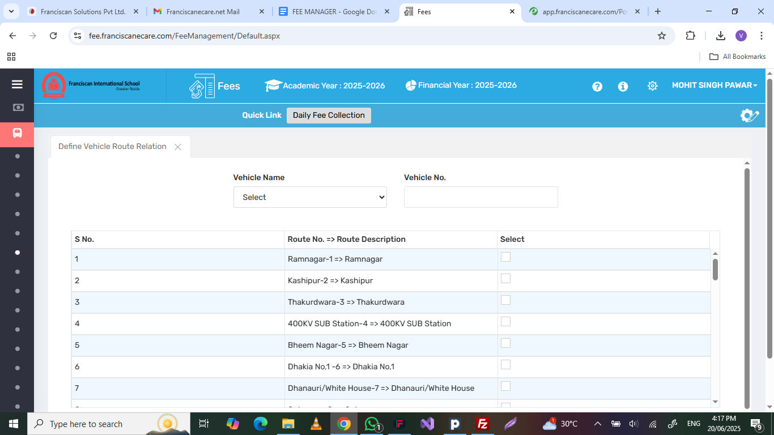
Task: Select the Define Vehicle Route Relation tab
Action: pyautogui.click(x=112, y=146)
